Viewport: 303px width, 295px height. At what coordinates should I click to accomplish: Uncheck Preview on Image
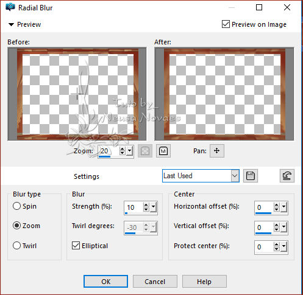(226, 24)
